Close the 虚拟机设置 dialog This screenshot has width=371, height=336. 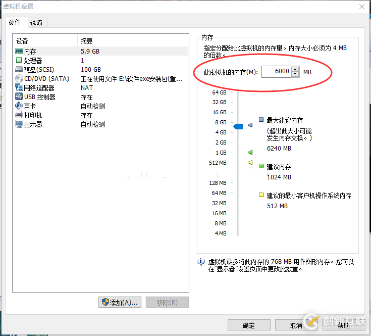[362, 7]
